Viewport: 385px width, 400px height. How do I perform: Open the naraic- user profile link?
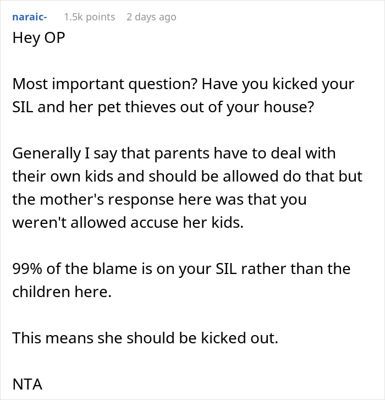pyautogui.click(x=30, y=17)
